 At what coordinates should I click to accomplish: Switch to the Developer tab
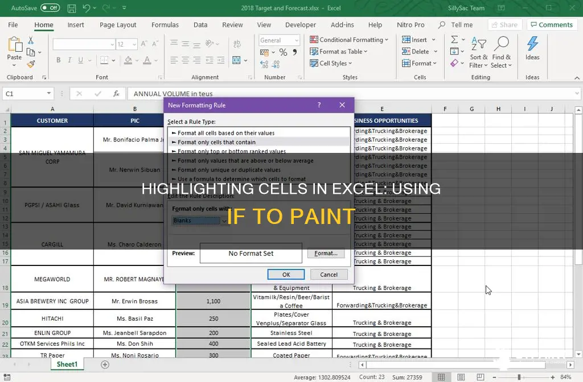coord(301,25)
